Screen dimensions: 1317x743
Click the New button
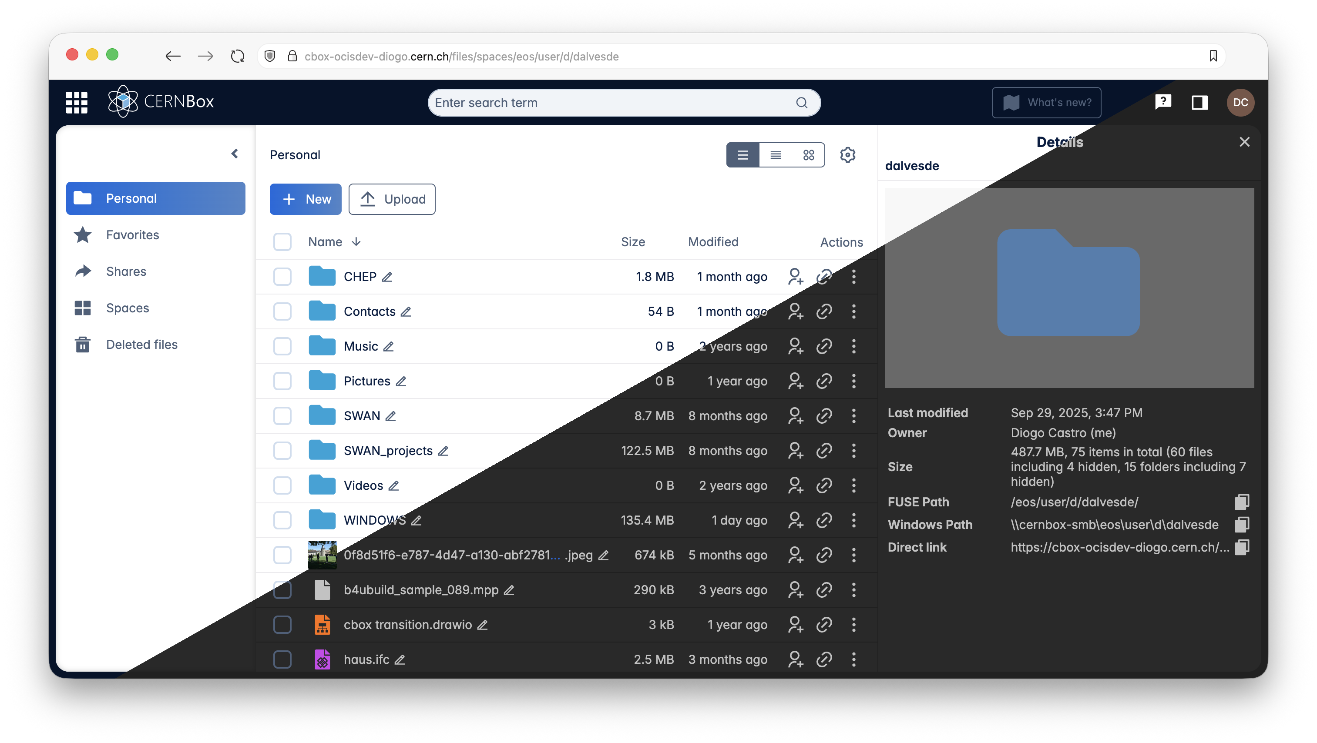[305, 199]
